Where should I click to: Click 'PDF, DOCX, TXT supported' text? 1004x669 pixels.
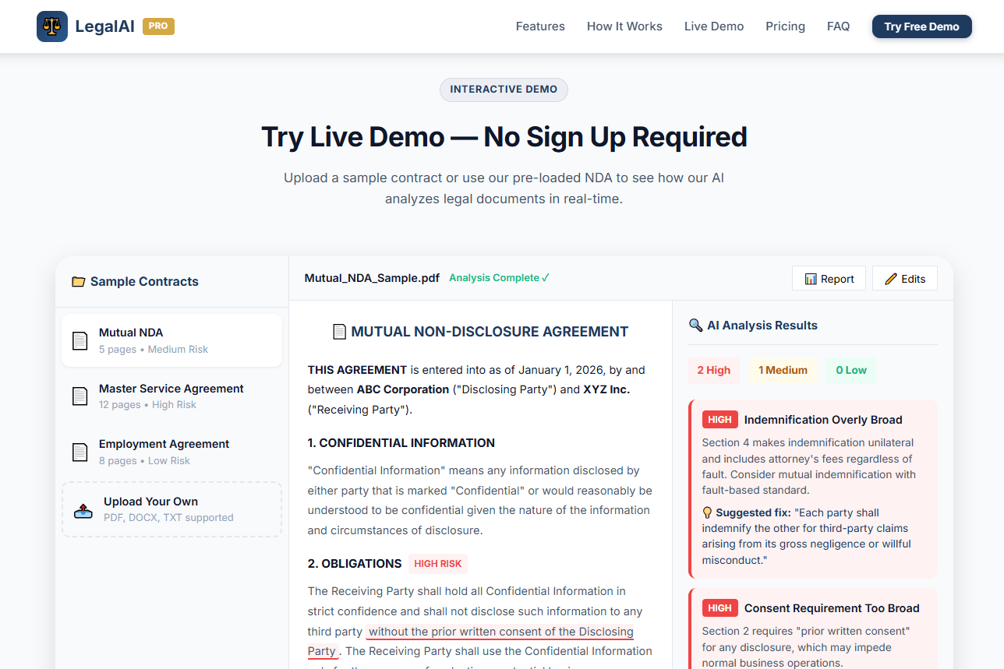(168, 518)
